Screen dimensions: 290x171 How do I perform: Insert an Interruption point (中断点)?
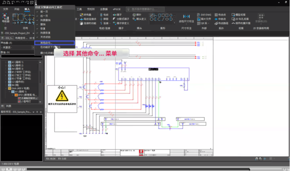click(x=220, y=19)
